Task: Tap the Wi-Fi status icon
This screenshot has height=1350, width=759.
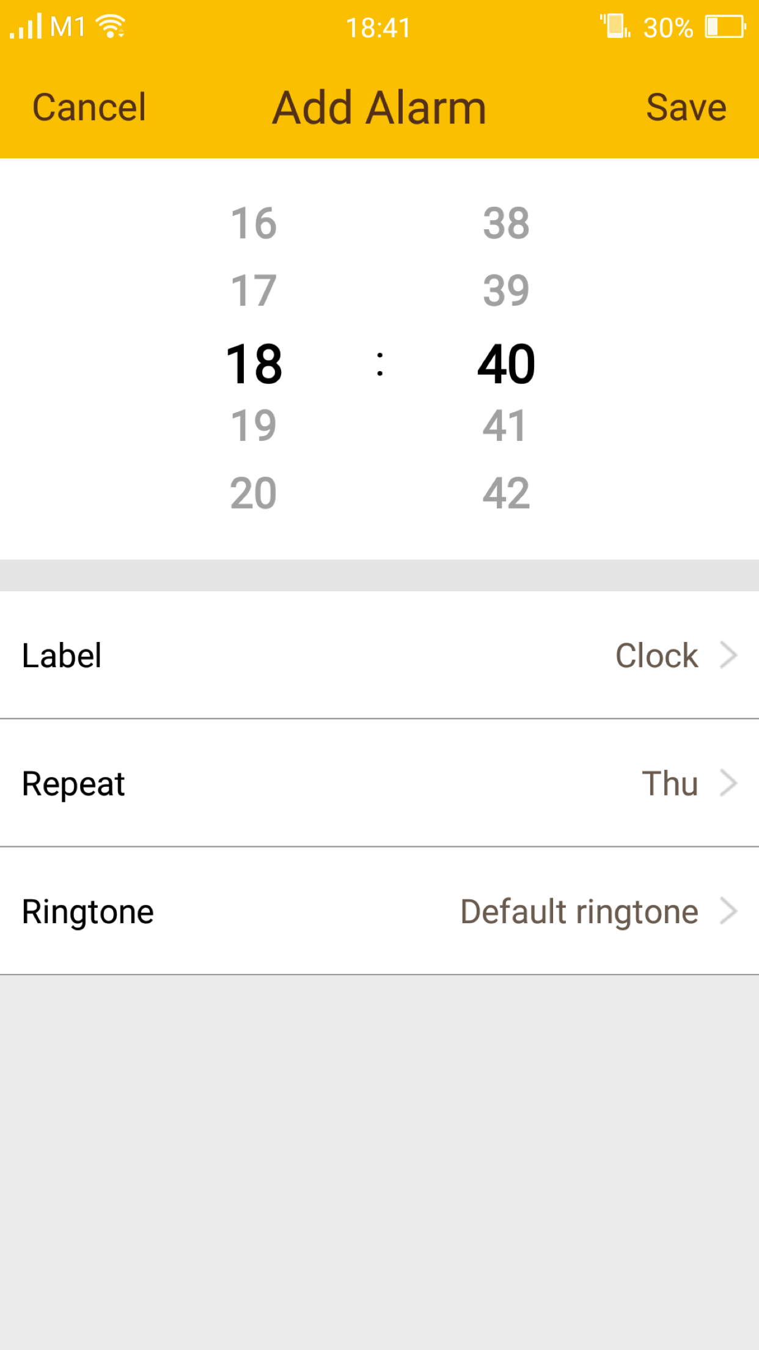Action: (x=112, y=27)
